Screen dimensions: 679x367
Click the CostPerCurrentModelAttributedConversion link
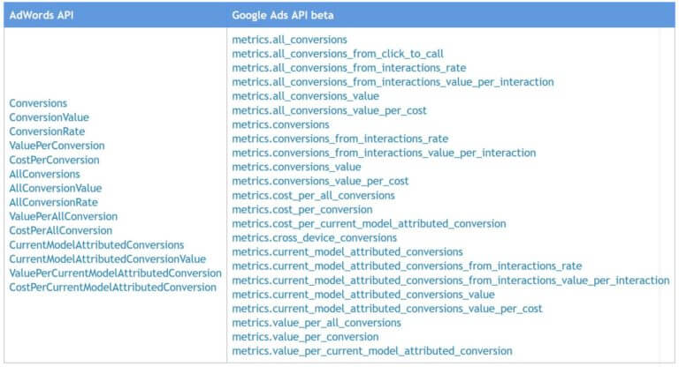[x=112, y=287]
